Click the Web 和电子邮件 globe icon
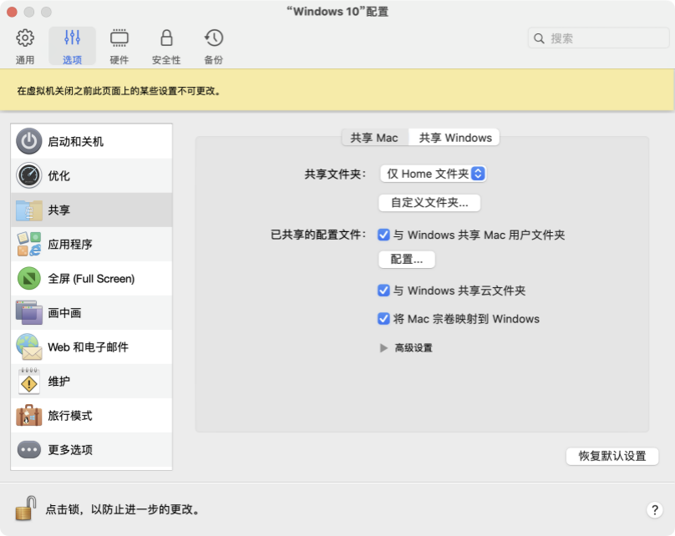This screenshot has height=536, width=675. 29,346
